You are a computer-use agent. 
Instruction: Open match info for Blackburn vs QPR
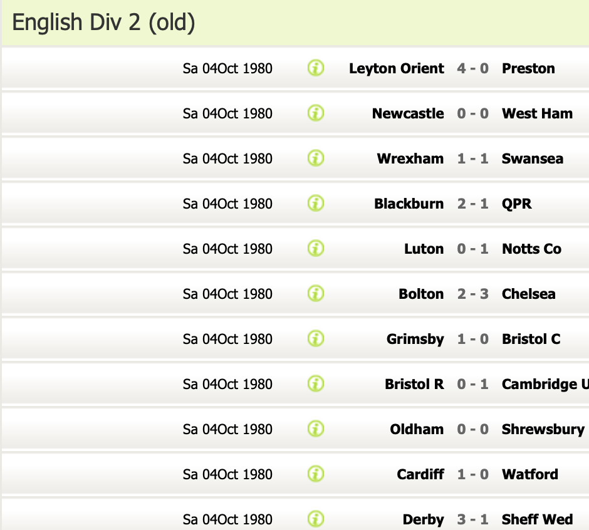click(x=316, y=203)
